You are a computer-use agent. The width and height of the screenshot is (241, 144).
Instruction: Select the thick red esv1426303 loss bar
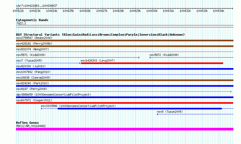point(152,63)
